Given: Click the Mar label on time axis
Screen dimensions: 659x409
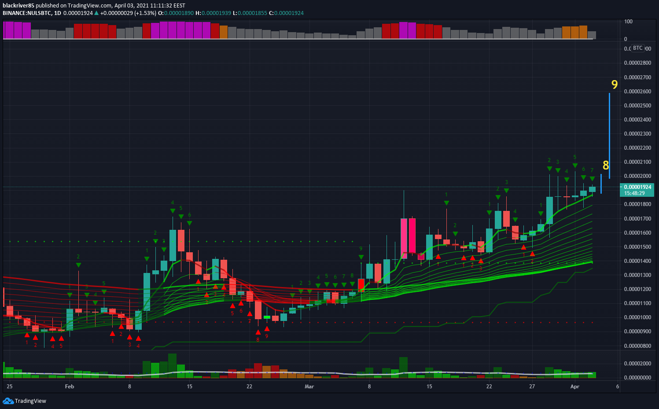Looking at the screenshot, I should pyautogui.click(x=309, y=387).
